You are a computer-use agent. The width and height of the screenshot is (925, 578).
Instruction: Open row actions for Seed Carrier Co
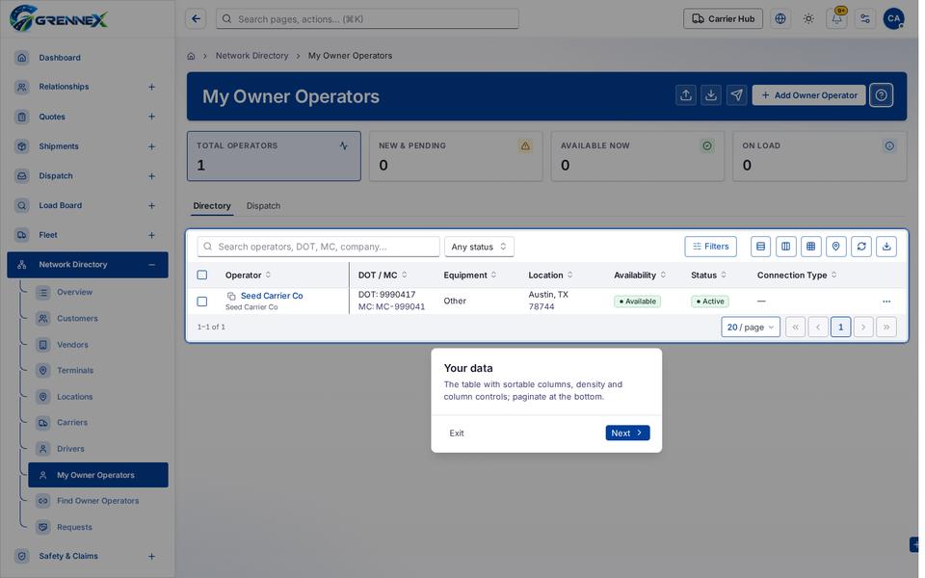(886, 302)
